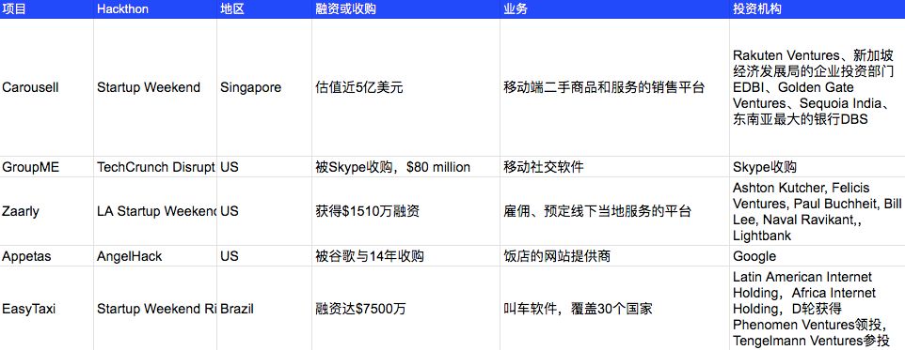The width and height of the screenshot is (905, 350).
Task: Select the 融资或收购 header cell
Action: tap(405, 9)
